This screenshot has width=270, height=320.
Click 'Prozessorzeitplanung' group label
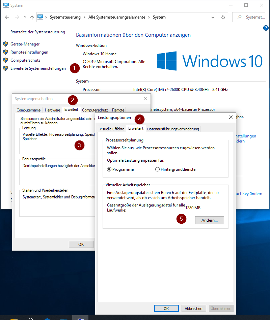click(124, 140)
